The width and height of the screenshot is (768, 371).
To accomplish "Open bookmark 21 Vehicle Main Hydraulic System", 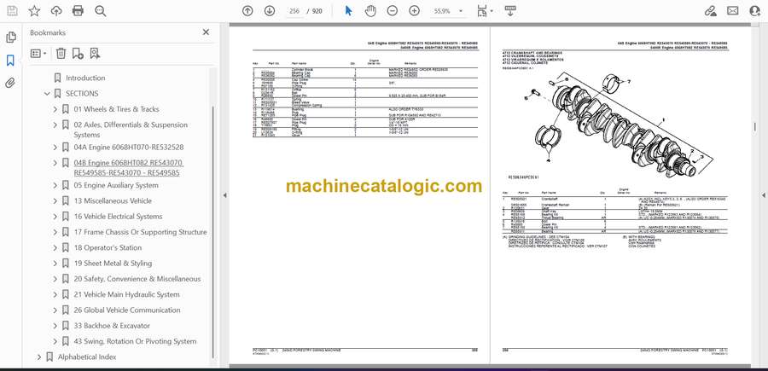I will (126, 294).
